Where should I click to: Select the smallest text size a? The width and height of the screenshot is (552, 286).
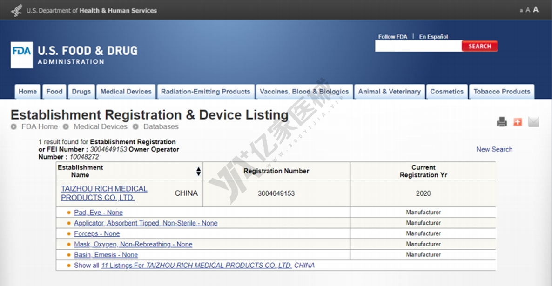coord(521,11)
